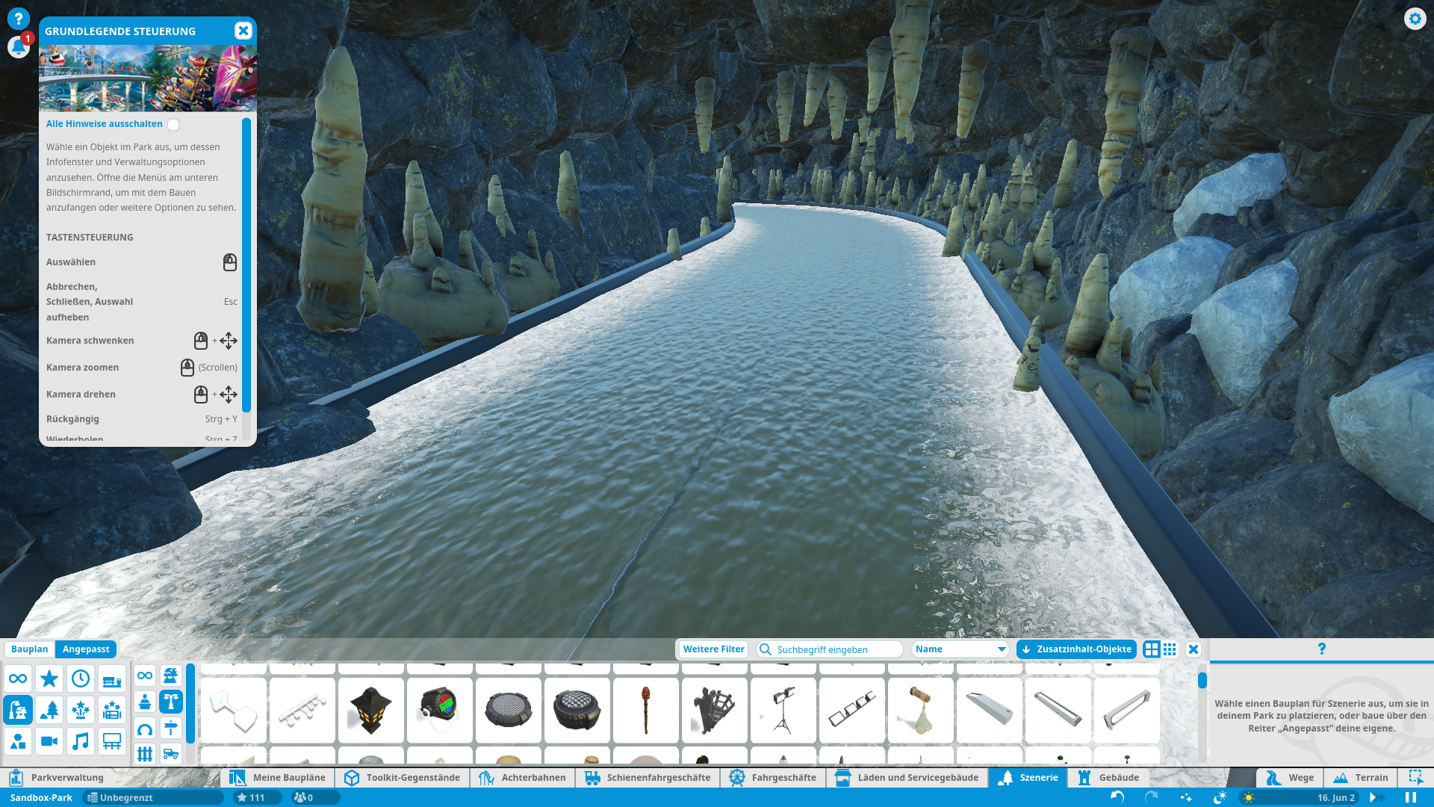This screenshot has height=807, width=1434.
Task: Open the Name sort dropdown
Action: click(960, 649)
